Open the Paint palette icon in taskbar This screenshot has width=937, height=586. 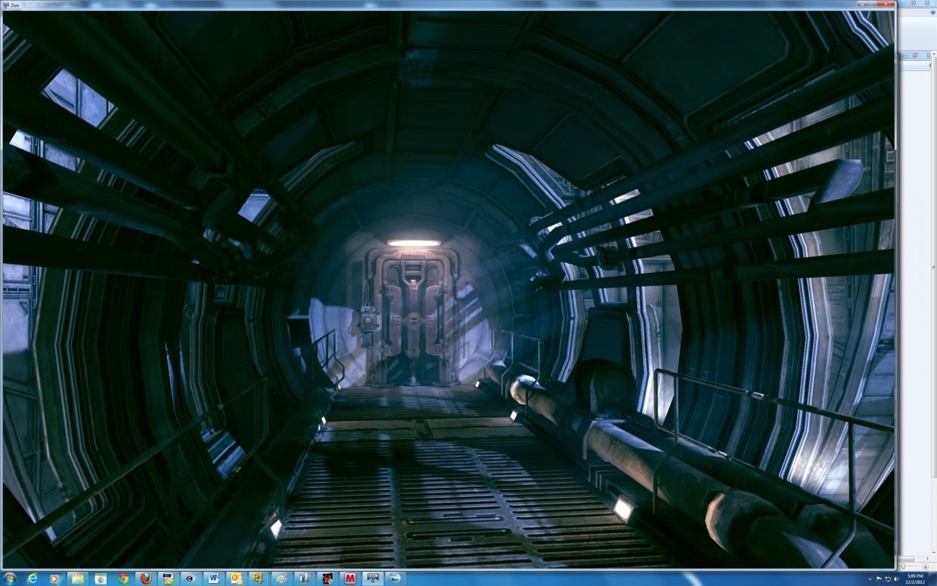280,578
